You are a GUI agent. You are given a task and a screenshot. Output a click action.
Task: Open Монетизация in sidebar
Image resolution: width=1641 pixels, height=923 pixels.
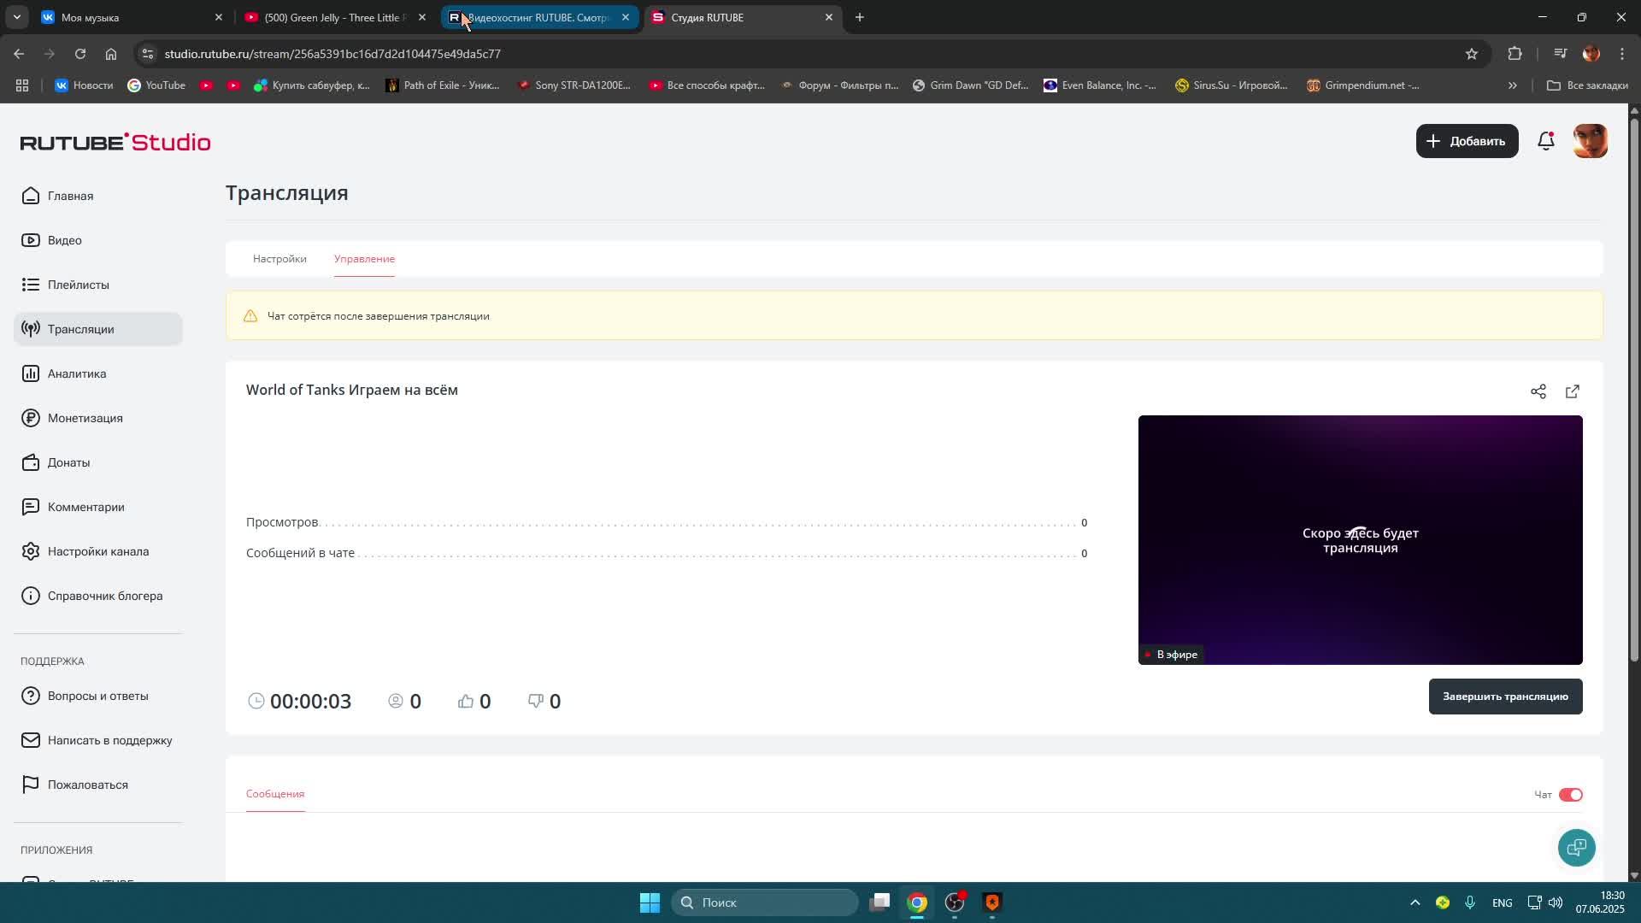click(x=85, y=418)
